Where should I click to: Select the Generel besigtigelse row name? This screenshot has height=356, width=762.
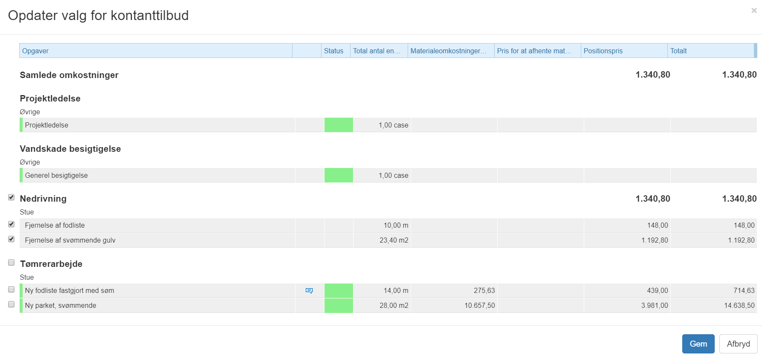[x=56, y=176]
